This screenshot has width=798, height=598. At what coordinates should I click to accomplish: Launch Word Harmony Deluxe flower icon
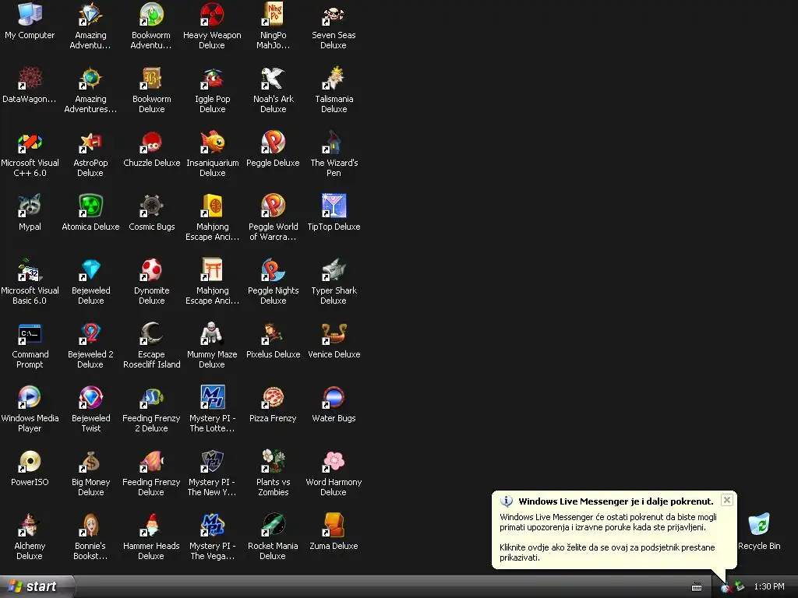(334, 461)
